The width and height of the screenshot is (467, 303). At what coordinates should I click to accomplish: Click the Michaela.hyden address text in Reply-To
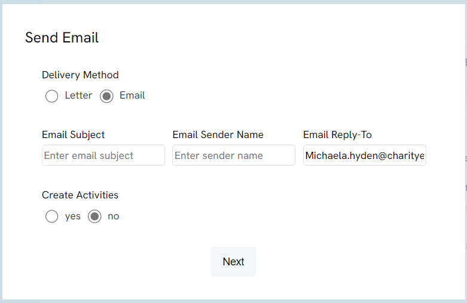[365, 155]
